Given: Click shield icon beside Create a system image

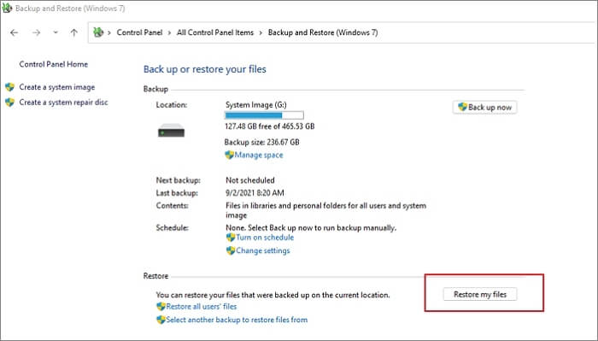Looking at the screenshot, I should pos(10,87).
